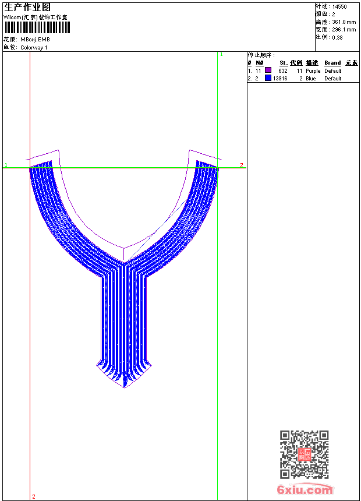Click the 'N#' column header

tap(260, 63)
